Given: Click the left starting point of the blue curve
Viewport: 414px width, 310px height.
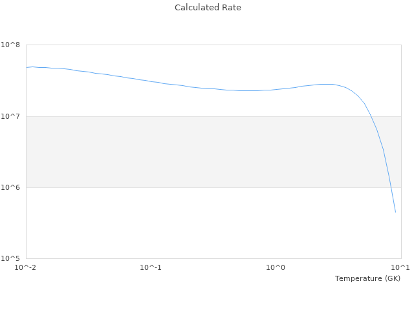Looking at the screenshot, I should point(27,67).
